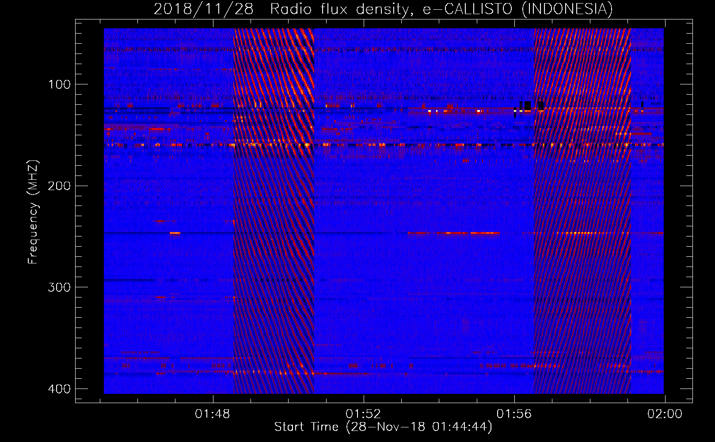Click the 01:52 time tick label
The image size is (715, 442).
(x=363, y=414)
